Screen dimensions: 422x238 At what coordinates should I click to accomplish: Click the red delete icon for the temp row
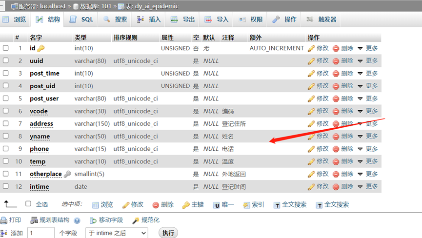pyautogui.click(x=336, y=161)
